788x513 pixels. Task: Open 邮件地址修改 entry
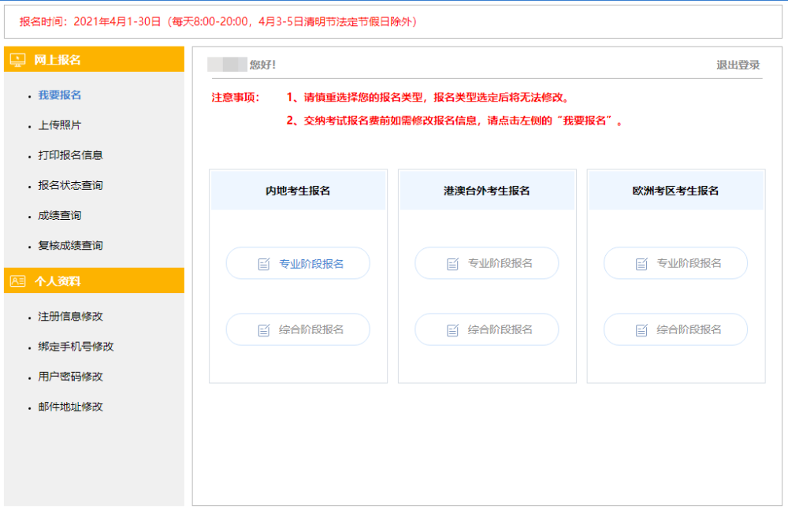click(70, 407)
